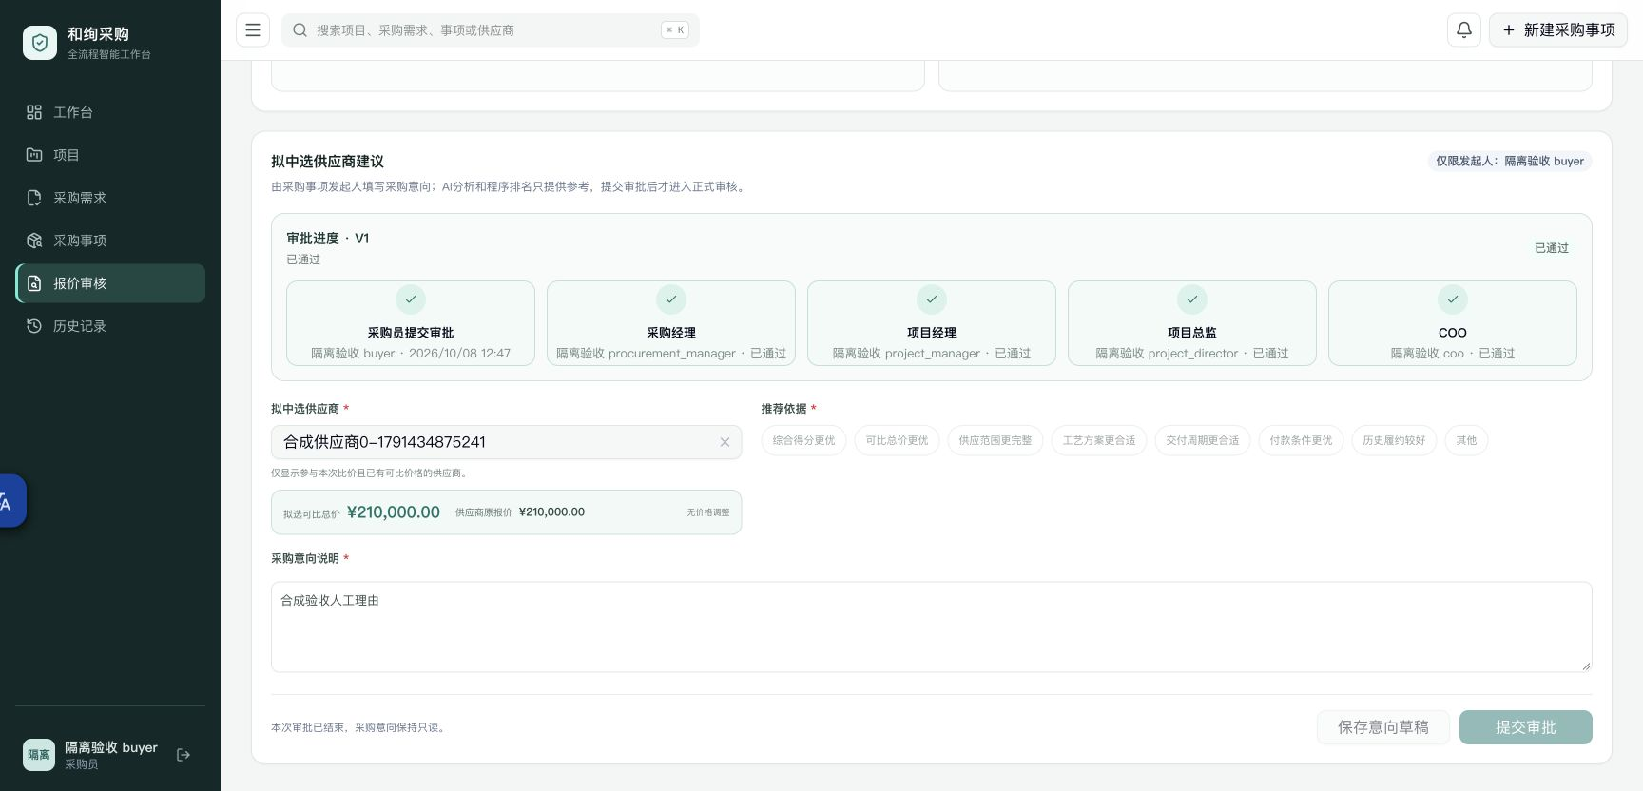This screenshot has width=1643, height=791.
Task: Click 报价审核 file icon
Action: tap(34, 283)
